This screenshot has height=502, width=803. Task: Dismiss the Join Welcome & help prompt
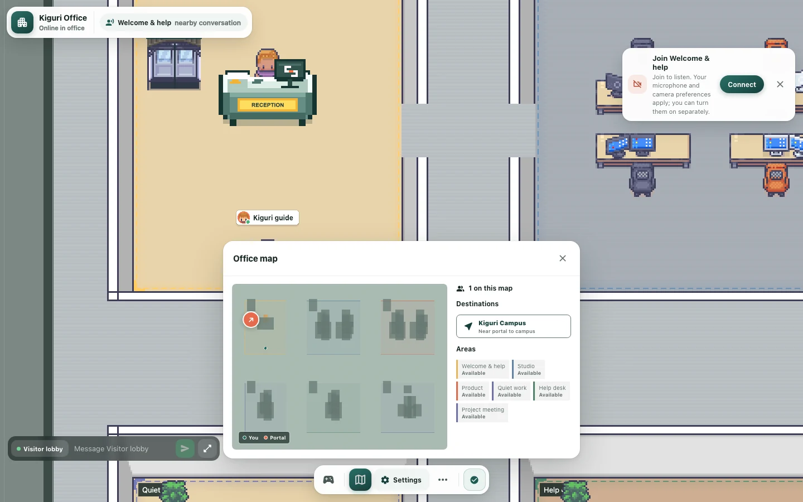coord(780,84)
